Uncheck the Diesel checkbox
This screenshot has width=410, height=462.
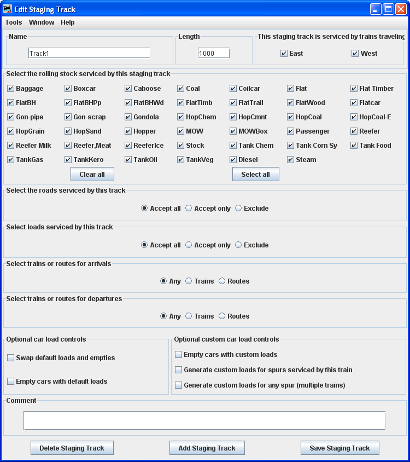[233, 160]
